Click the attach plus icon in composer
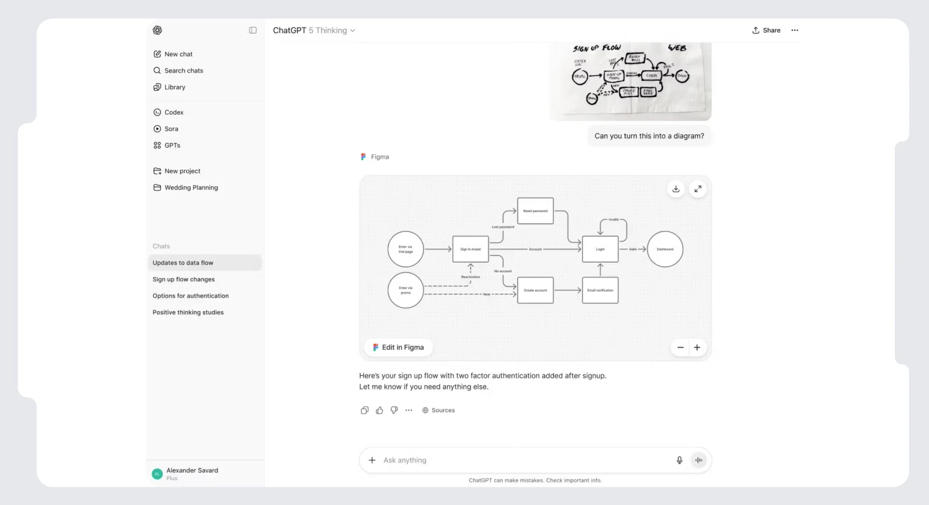929x505 pixels. tap(372, 460)
